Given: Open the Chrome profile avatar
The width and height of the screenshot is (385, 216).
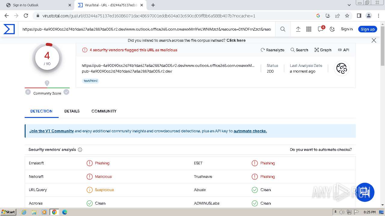Looking at the screenshot, I should click(368, 16).
